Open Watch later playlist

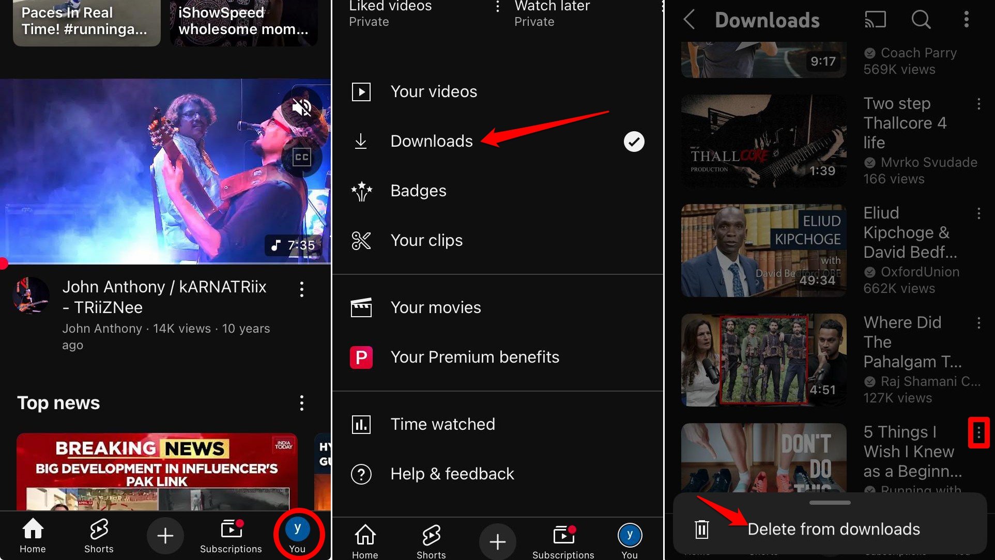tap(552, 13)
